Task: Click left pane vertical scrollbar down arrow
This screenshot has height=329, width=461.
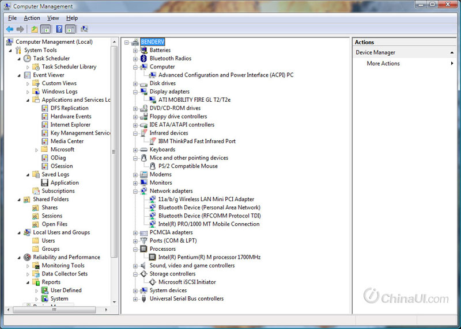Action: click(x=114, y=302)
